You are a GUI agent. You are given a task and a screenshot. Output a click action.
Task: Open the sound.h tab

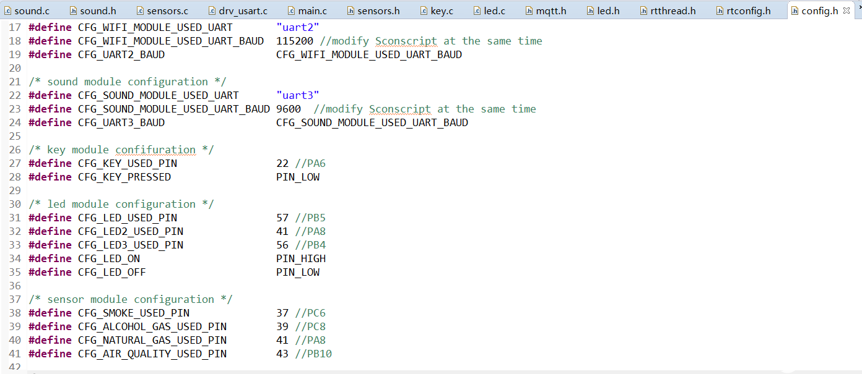(x=93, y=11)
